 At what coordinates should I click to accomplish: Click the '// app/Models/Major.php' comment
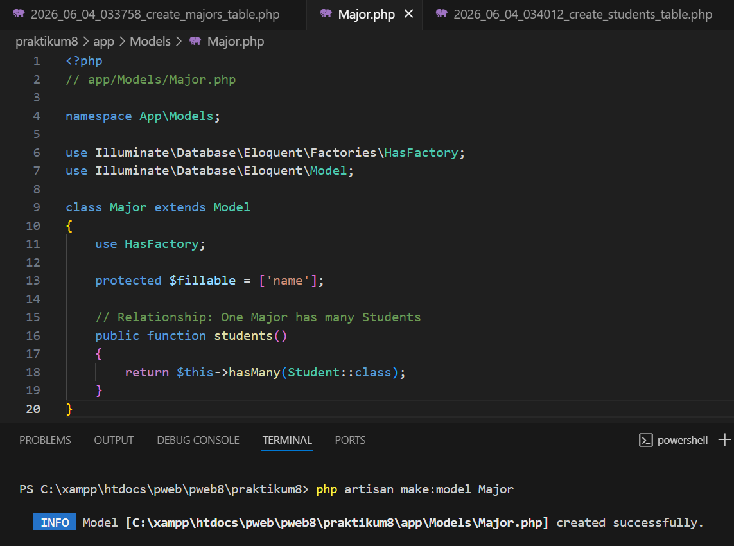tap(150, 80)
